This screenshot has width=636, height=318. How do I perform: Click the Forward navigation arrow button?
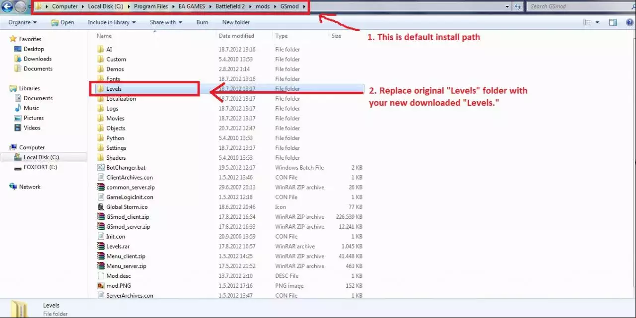tap(20, 6)
